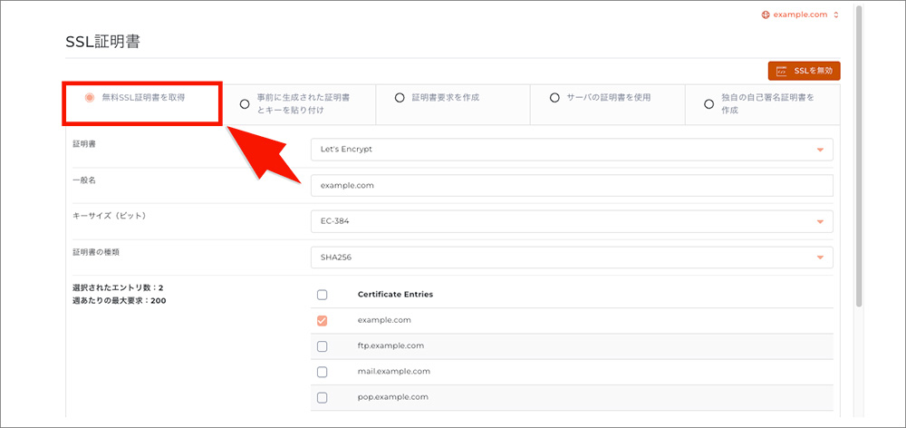Viewport: 906px width, 428px height.
Task: Click the SSL証明書 page heading
Action: (103, 42)
